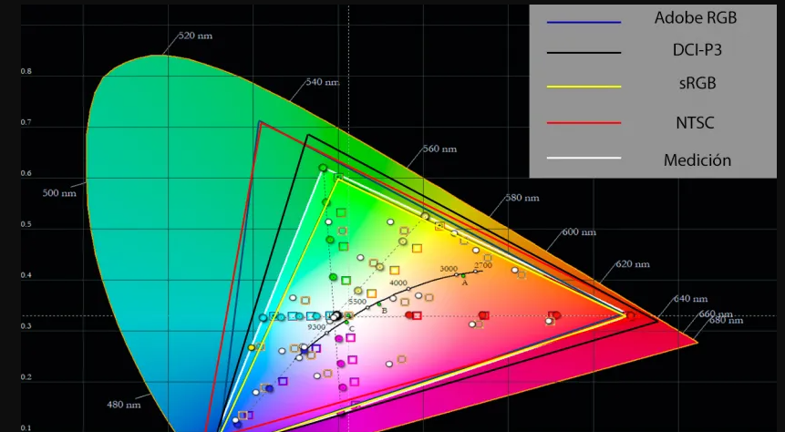
Task: Click the yellow sRGB legend line
Action: pos(584,87)
